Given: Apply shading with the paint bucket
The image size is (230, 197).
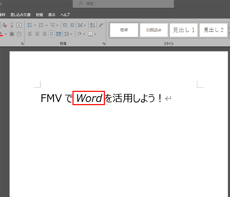Looking at the screenshot, I should (79, 34).
